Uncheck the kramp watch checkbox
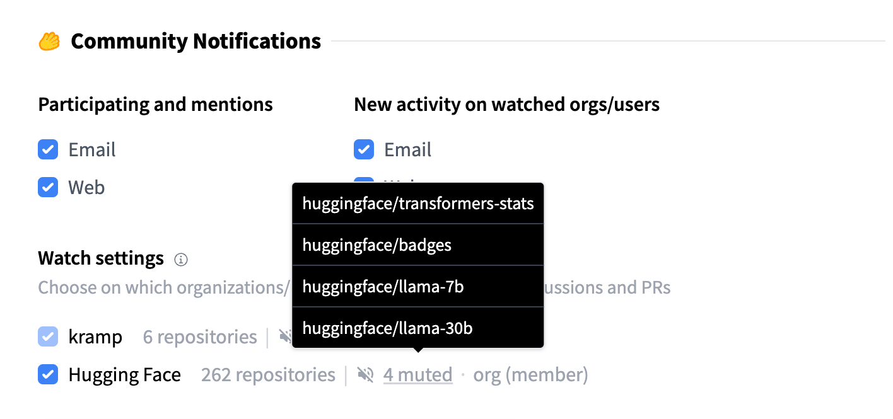Viewport: 893px width, 419px height. [48, 337]
